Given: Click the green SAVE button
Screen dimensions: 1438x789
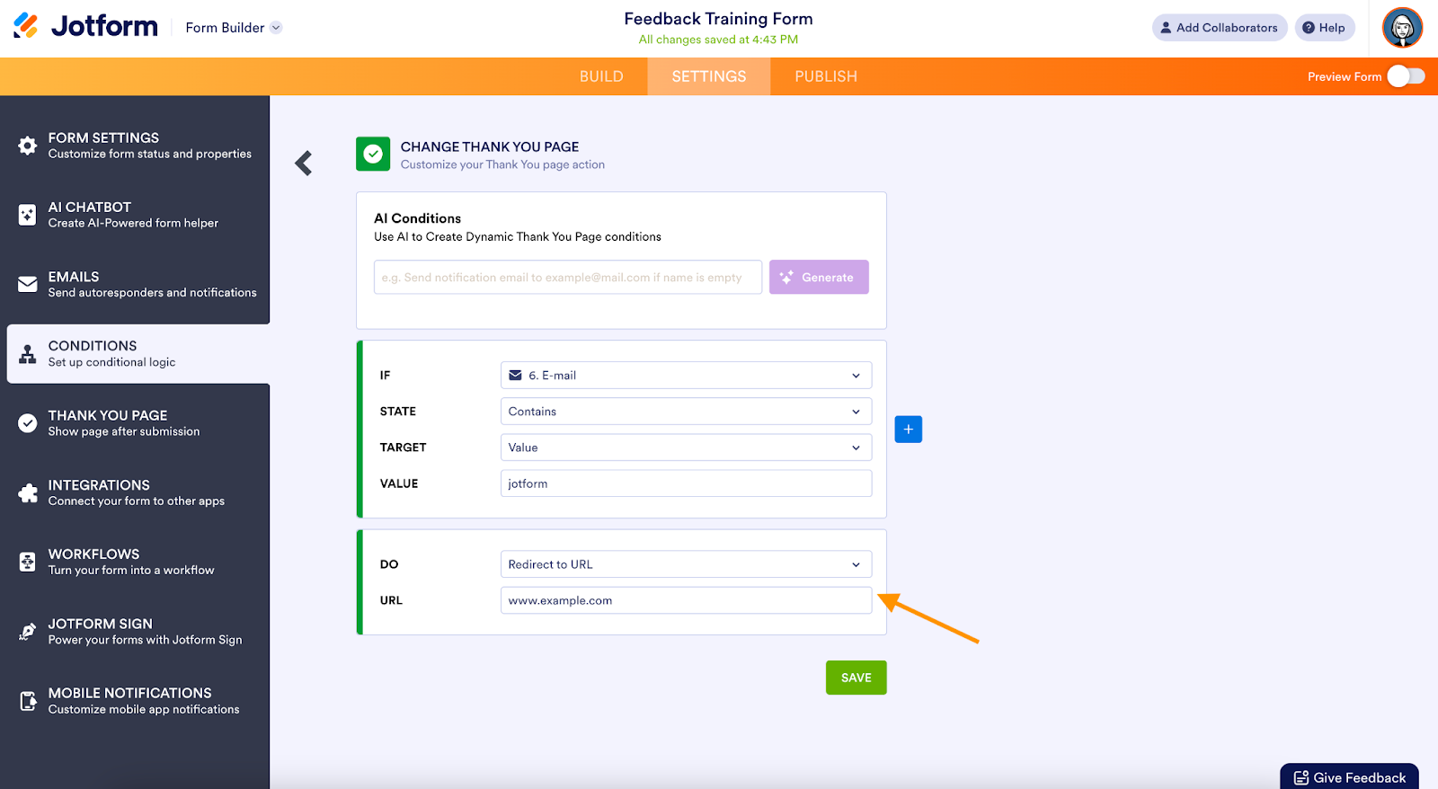Looking at the screenshot, I should (857, 678).
